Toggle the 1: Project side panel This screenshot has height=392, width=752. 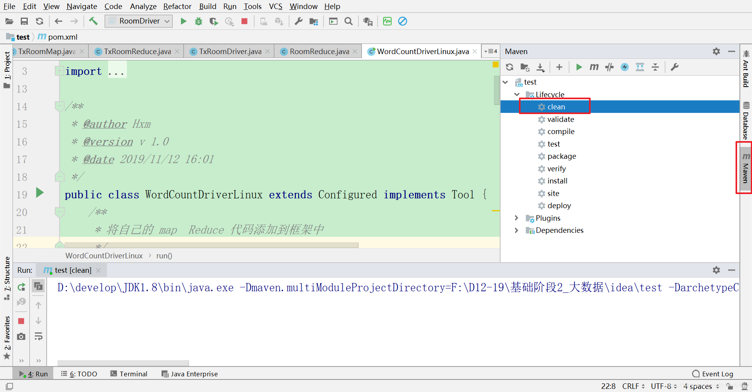(7, 70)
